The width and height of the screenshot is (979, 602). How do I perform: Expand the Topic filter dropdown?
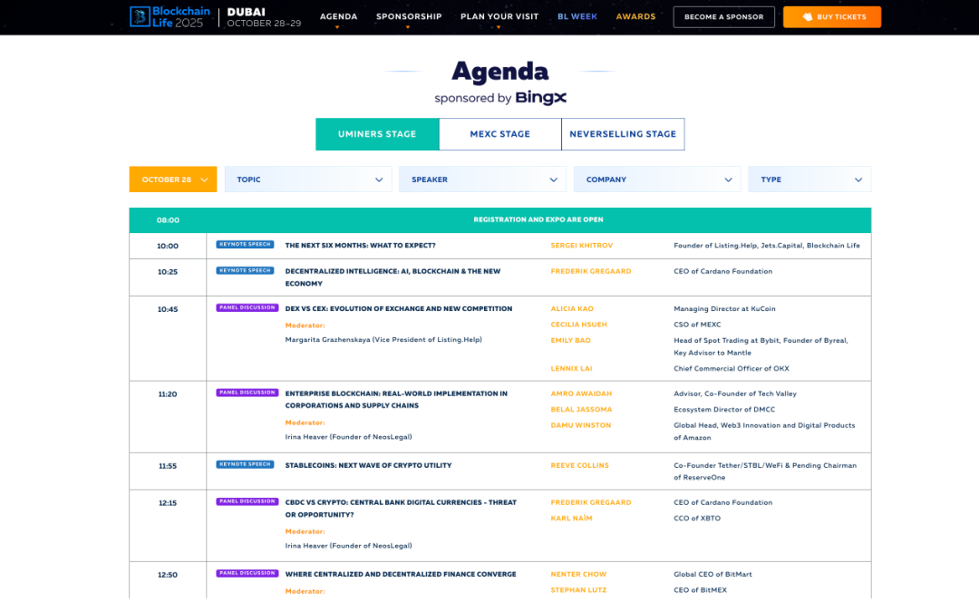308,180
